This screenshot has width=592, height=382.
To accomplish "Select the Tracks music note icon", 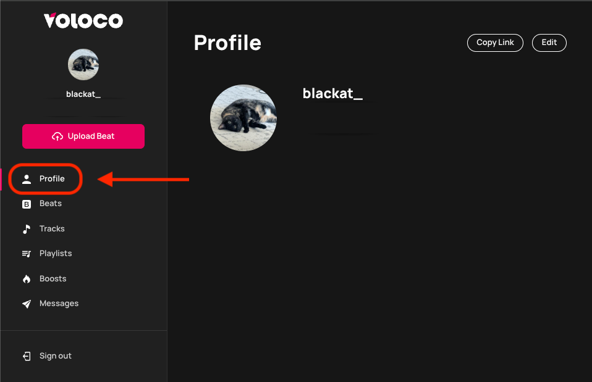I will pyautogui.click(x=27, y=229).
